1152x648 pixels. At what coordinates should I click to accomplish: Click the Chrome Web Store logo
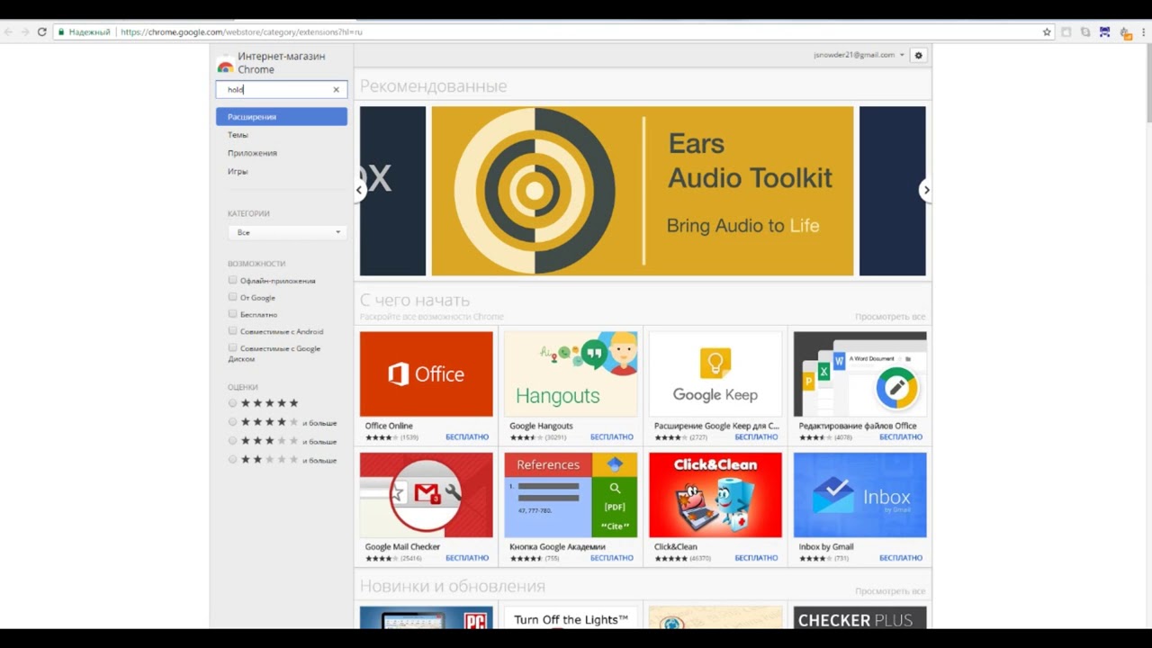[x=225, y=65]
